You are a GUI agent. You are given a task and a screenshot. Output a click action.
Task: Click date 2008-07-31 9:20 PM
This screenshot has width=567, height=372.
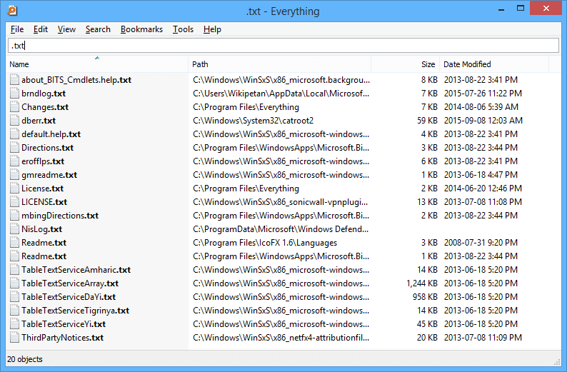click(481, 243)
